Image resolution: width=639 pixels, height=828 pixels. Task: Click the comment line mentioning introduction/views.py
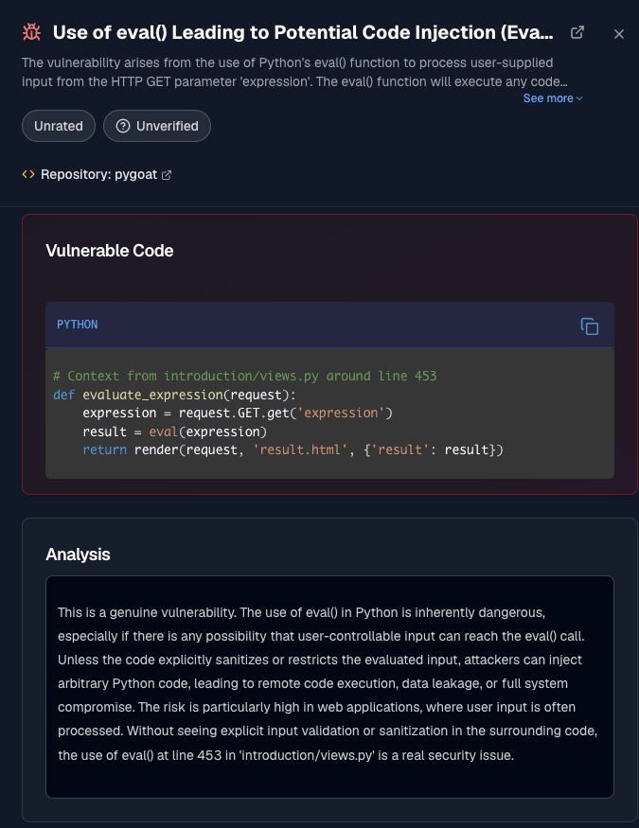[245, 376]
